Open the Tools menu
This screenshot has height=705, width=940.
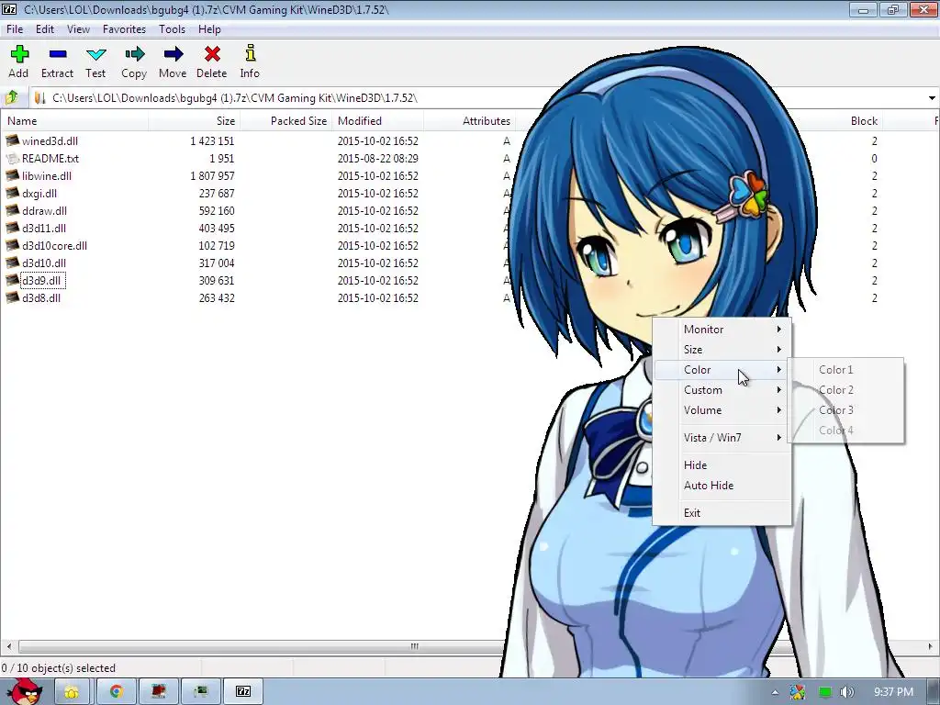click(x=172, y=28)
